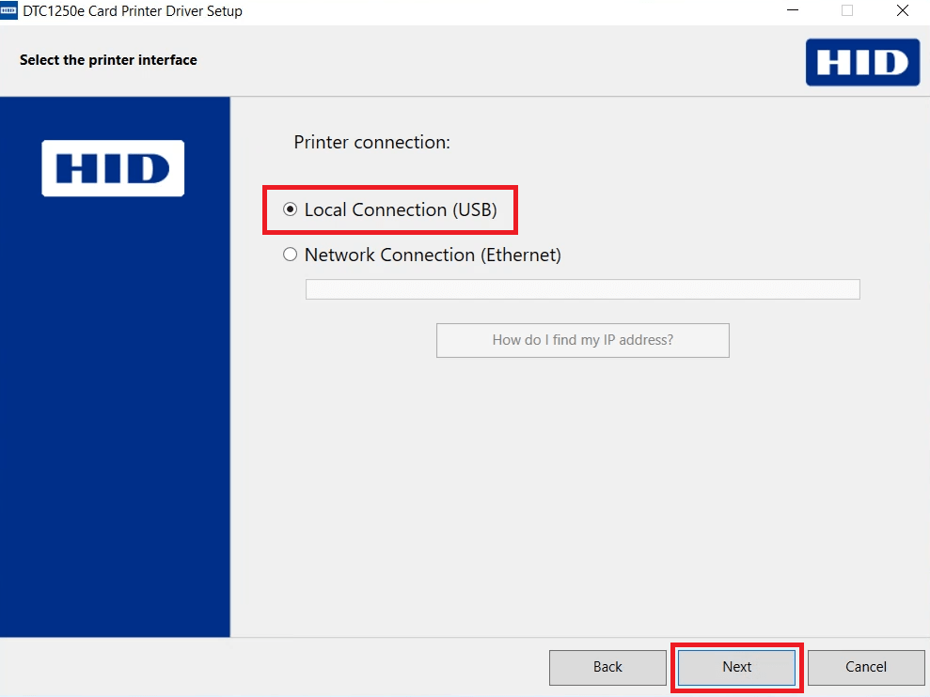Click the 'DTC1250e Card Printer Driver Setup' window title

133,11
